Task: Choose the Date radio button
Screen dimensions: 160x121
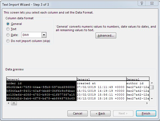Action: [8, 35]
